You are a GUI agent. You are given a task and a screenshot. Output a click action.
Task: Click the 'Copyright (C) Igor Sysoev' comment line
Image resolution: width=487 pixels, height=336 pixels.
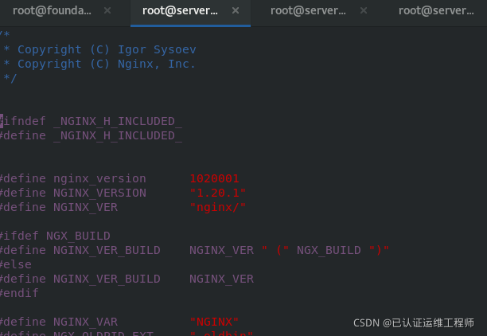[107, 49]
